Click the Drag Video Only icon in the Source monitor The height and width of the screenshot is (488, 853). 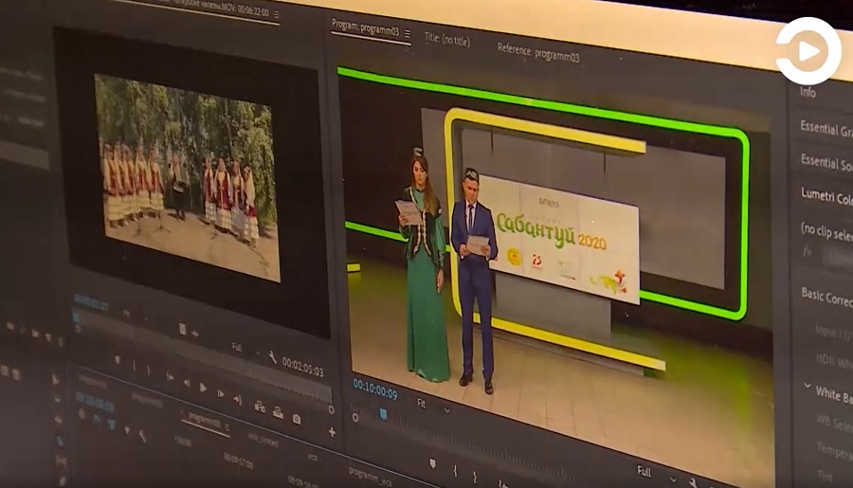click(x=182, y=329)
